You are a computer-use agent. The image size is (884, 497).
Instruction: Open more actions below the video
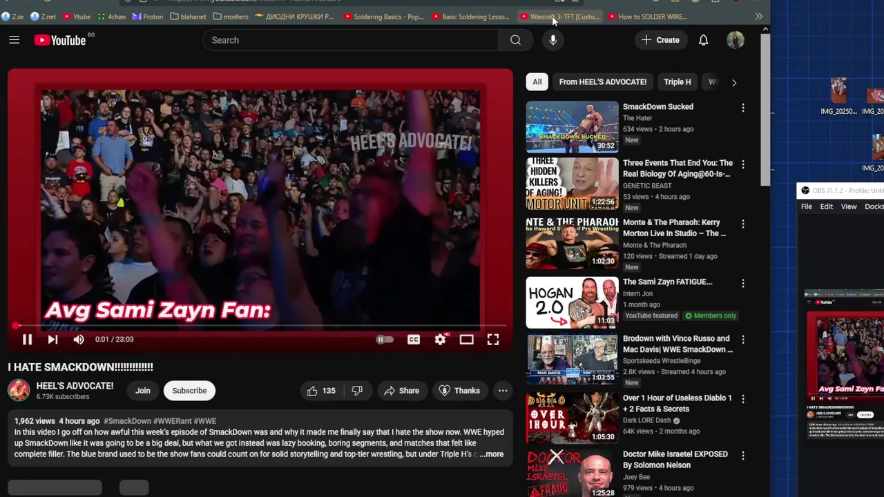coord(503,391)
